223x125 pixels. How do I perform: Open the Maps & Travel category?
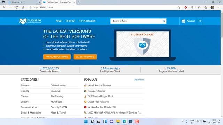[x=58, y=112]
